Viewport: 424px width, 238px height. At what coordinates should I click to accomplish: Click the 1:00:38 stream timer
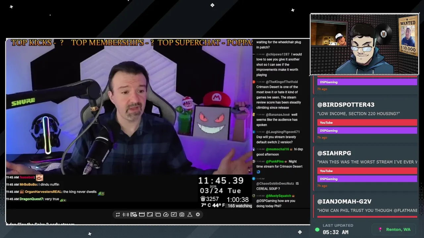pos(238,200)
